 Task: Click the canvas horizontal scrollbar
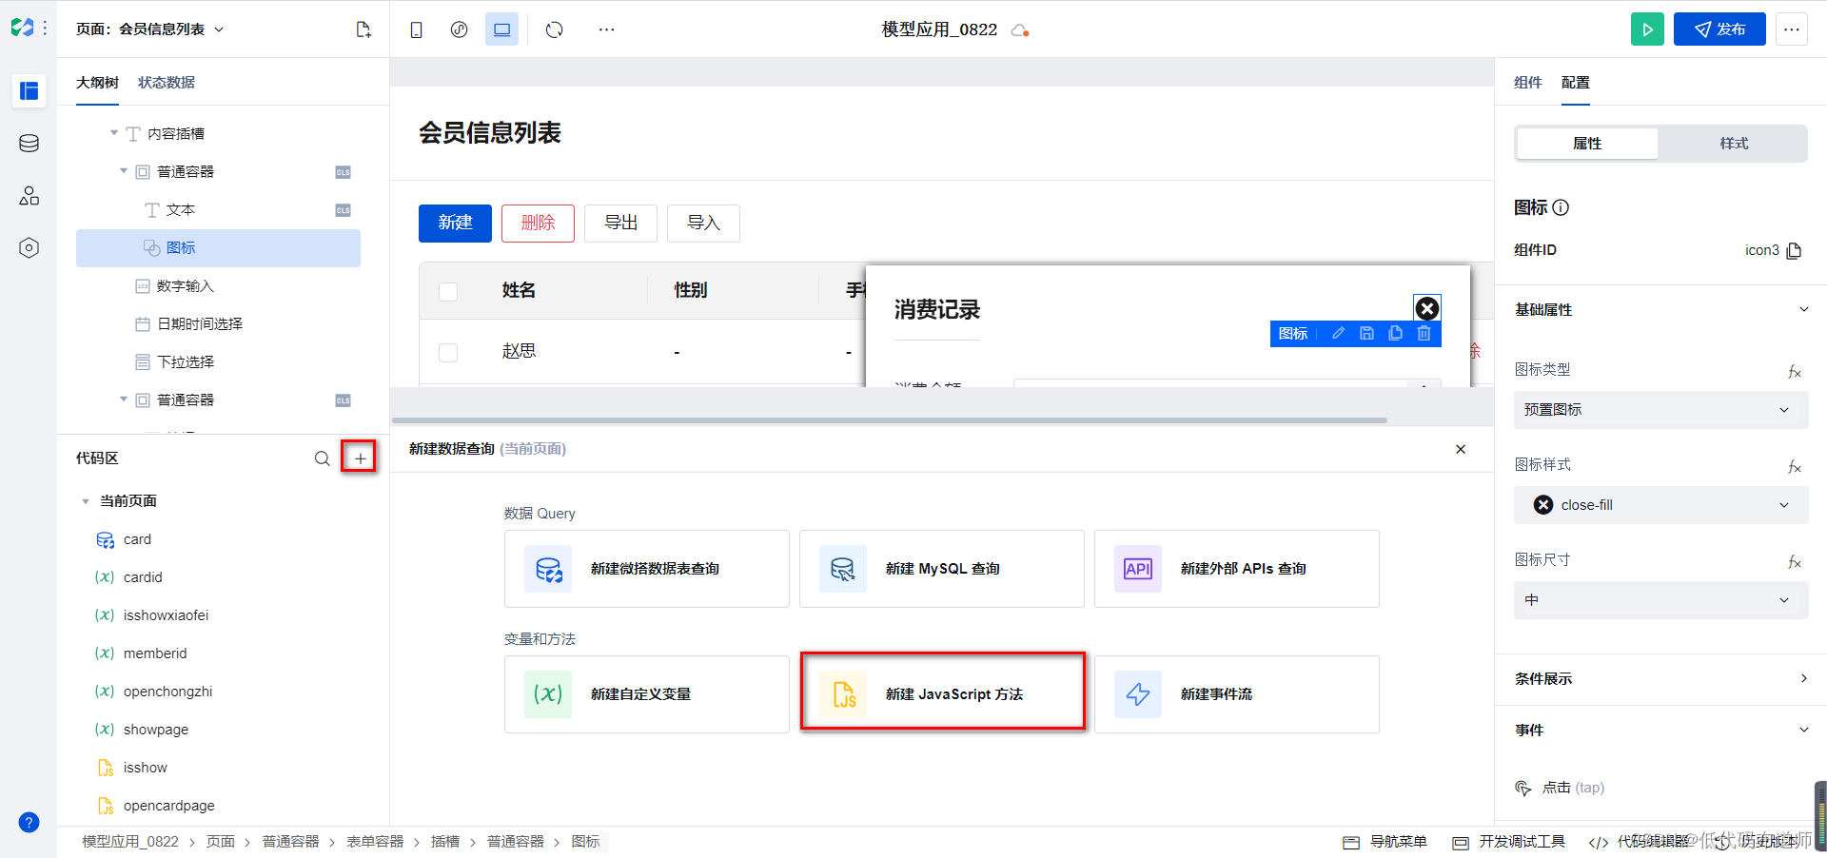[x=890, y=419]
